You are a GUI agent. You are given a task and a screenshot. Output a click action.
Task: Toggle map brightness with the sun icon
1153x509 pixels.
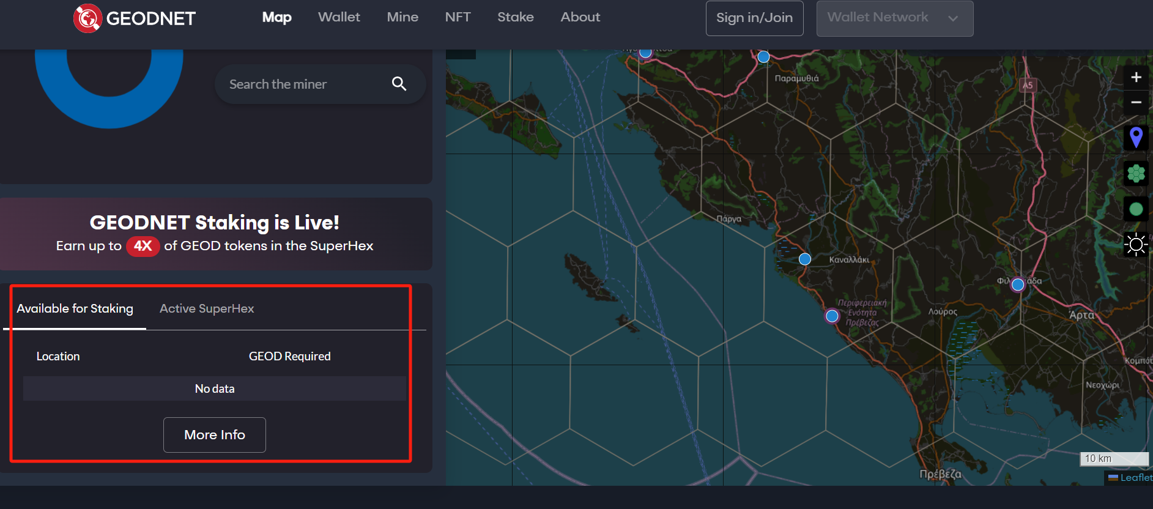pos(1136,245)
